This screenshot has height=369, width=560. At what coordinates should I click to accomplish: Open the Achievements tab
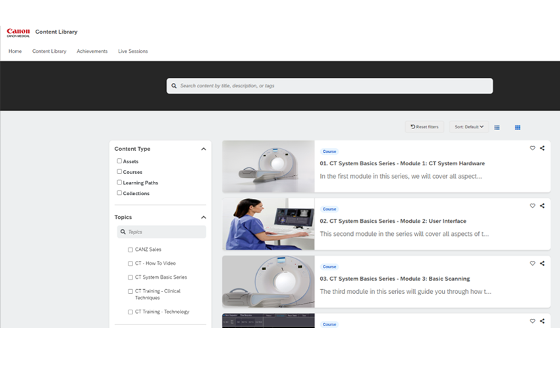point(92,51)
